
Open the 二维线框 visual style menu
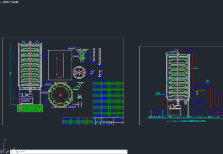point(14,2)
